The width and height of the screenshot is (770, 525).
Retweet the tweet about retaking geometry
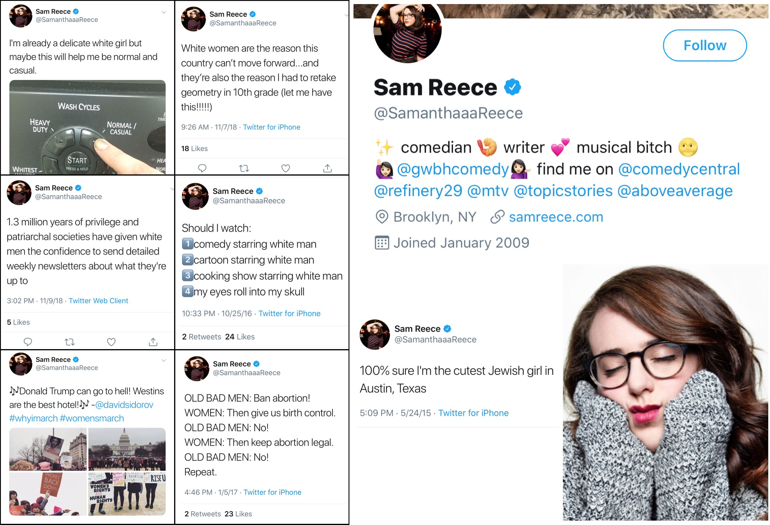[244, 168]
